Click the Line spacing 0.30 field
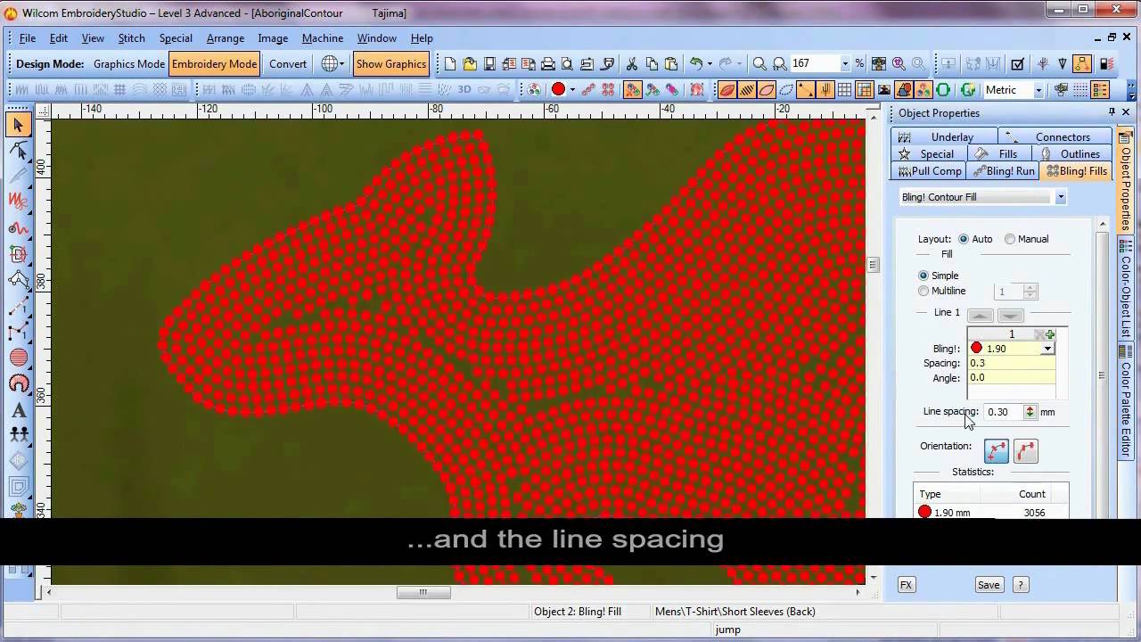The image size is (1141, 642). 1005,412
